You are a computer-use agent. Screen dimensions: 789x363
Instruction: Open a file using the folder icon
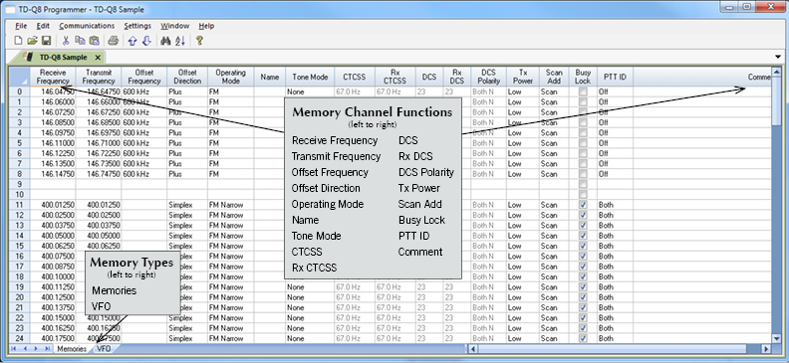click(x=32, y=41)
